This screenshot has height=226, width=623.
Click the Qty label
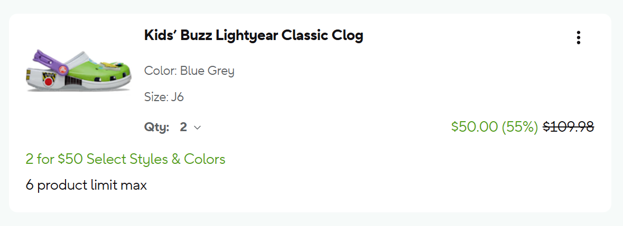156,127
